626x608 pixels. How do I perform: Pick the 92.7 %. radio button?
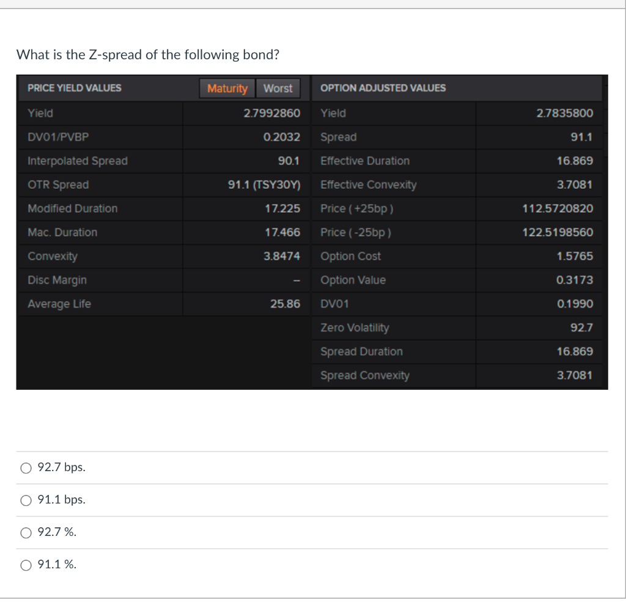[x=26, y=533]
